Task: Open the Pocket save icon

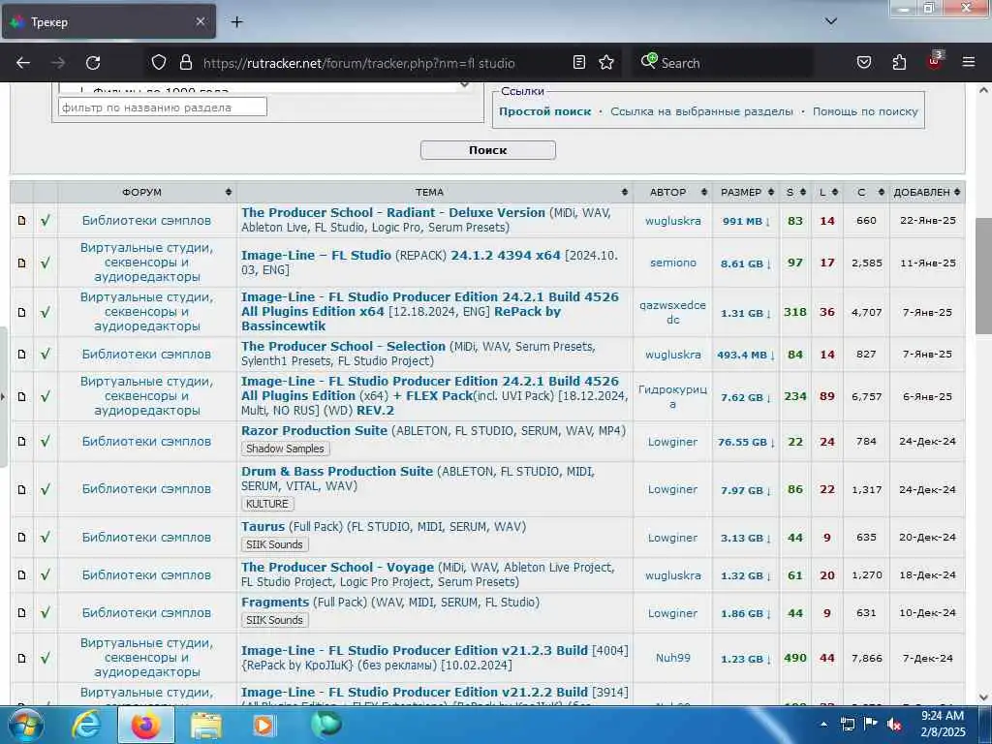Action: coord(863,62)
